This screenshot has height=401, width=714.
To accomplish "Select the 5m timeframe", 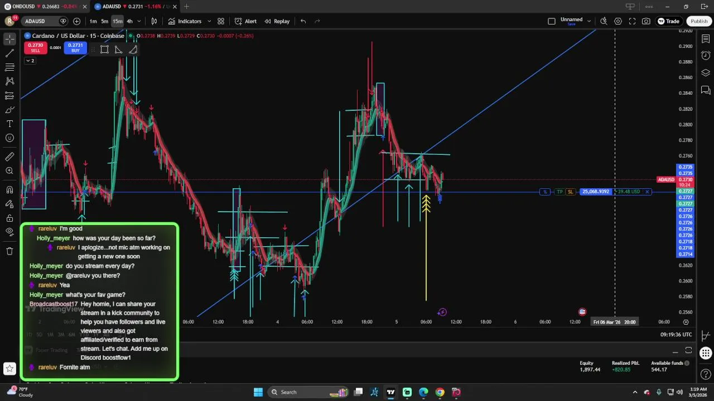I will click(x=104, y=21).
